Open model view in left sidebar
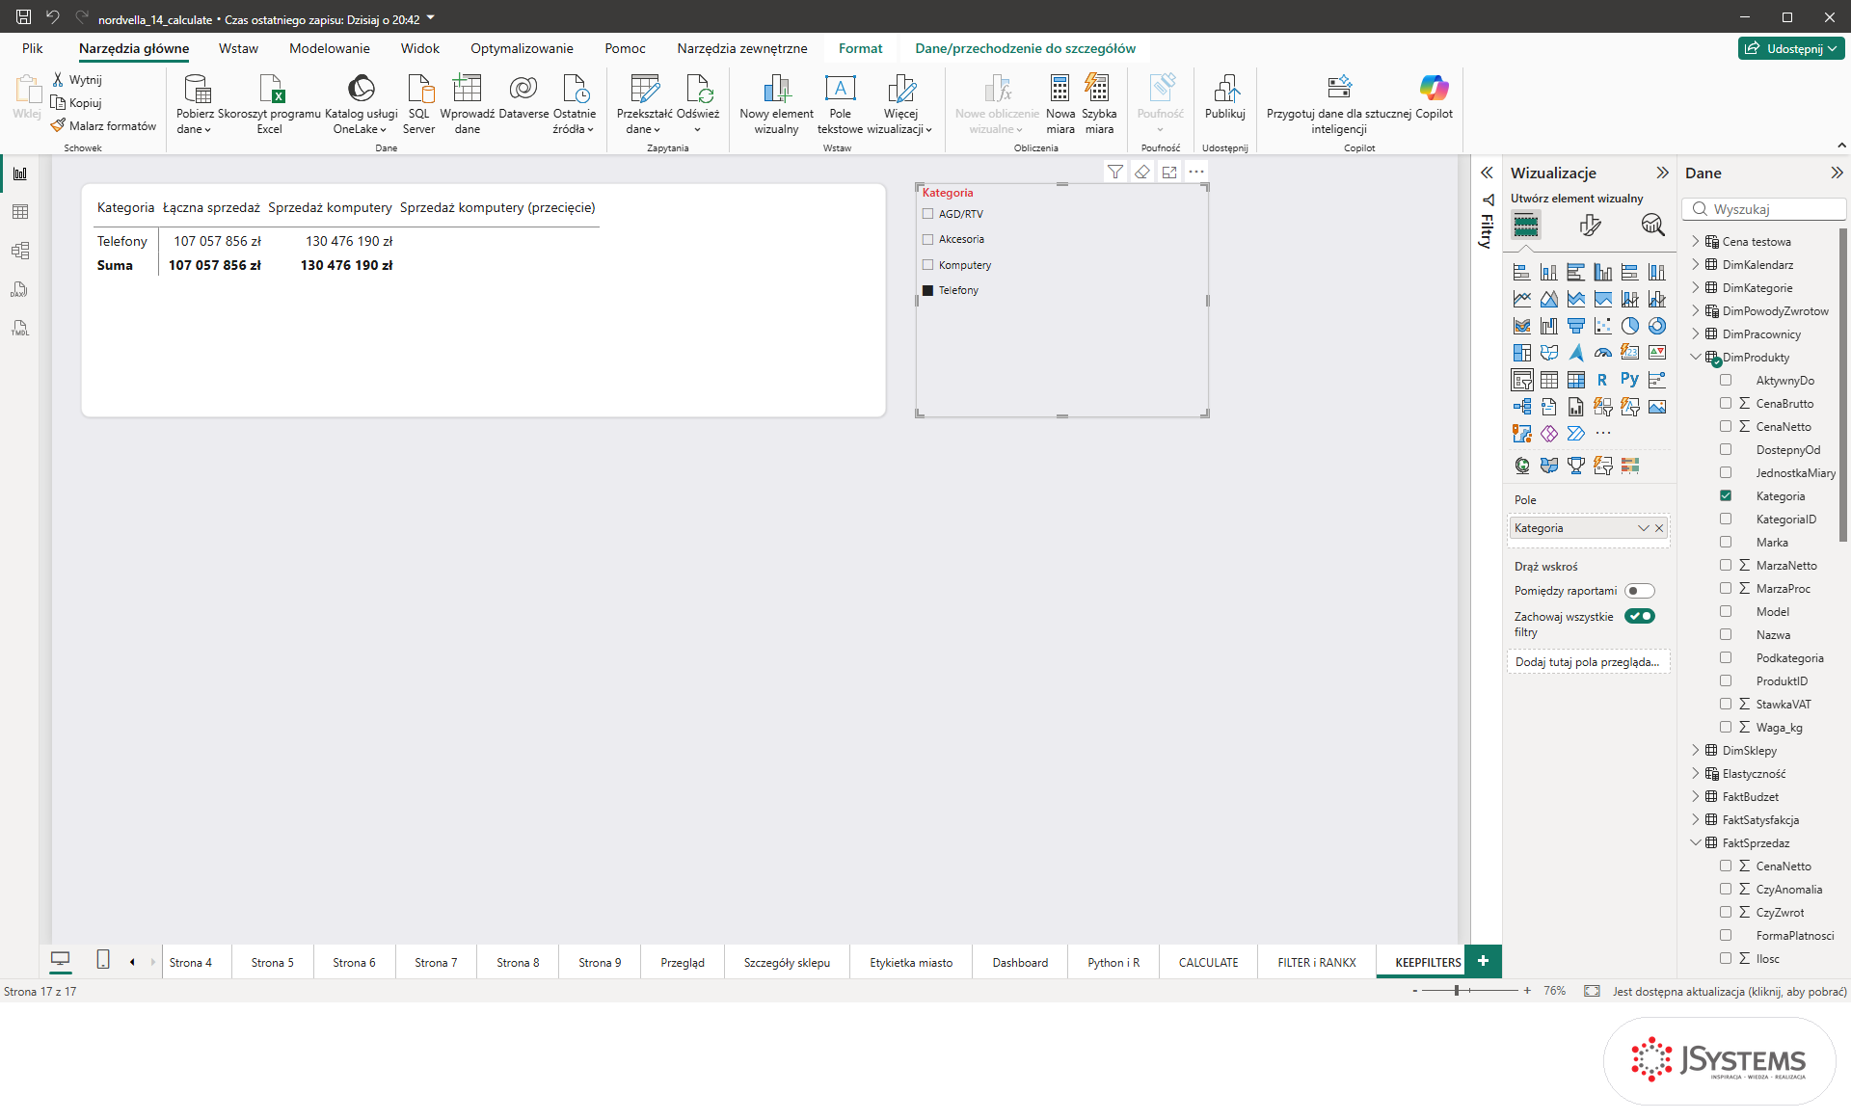This screenshot has width=1851, height=1120. coord(20,251)
